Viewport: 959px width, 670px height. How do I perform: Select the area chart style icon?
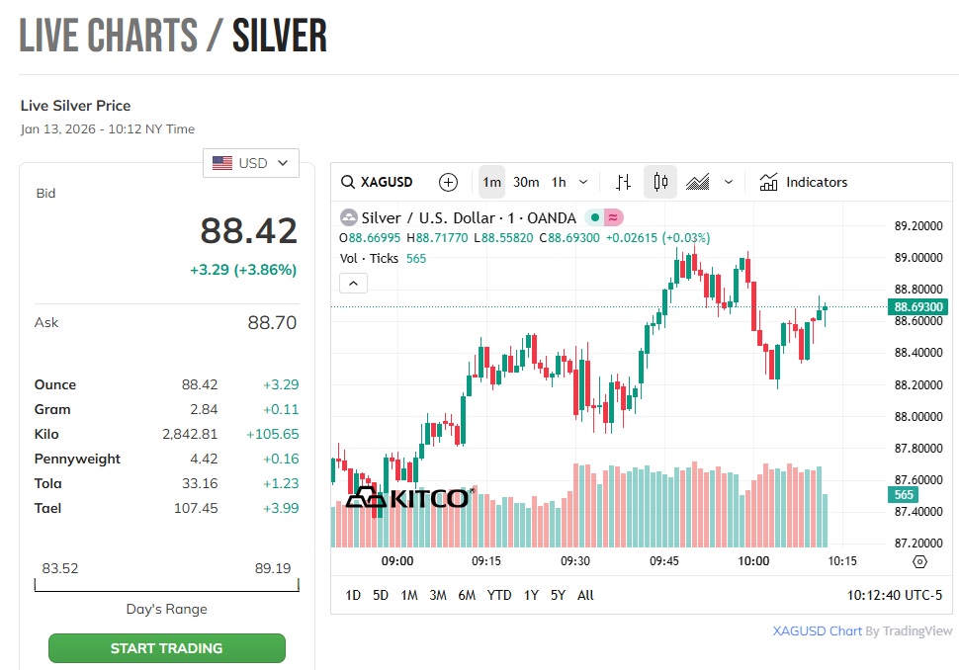(x=698, y=182)
